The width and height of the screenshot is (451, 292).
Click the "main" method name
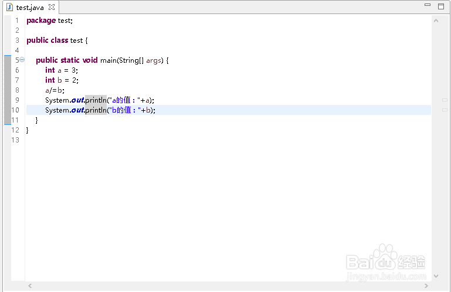[108, 60]
